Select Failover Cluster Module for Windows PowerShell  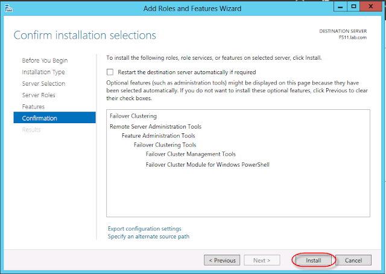tap(207, 164)
